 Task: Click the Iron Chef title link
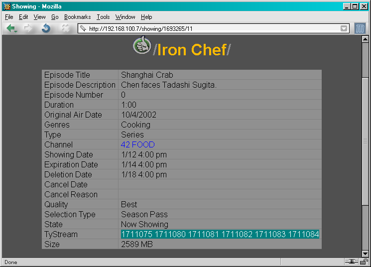click(x=192, y=50)
